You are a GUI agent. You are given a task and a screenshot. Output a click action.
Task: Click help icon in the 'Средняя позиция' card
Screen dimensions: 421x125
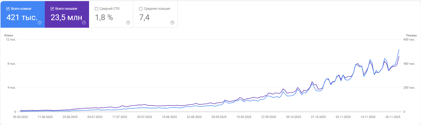(x=172, y=23)
